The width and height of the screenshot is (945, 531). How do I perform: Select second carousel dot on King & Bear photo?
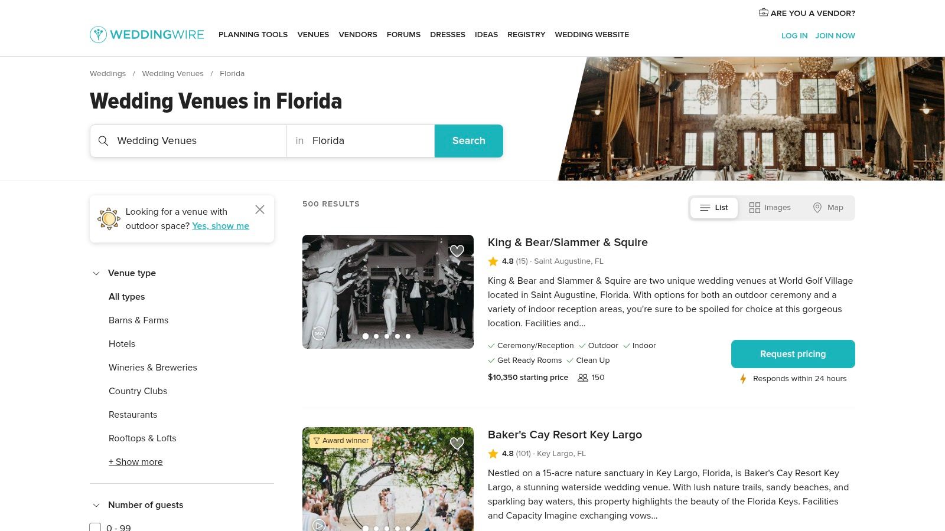[376, 336]
